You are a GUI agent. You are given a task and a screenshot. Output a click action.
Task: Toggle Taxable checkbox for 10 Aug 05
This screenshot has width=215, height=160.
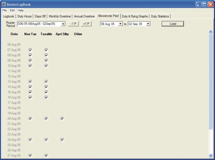pyautogui.click(x=46, y=66)
